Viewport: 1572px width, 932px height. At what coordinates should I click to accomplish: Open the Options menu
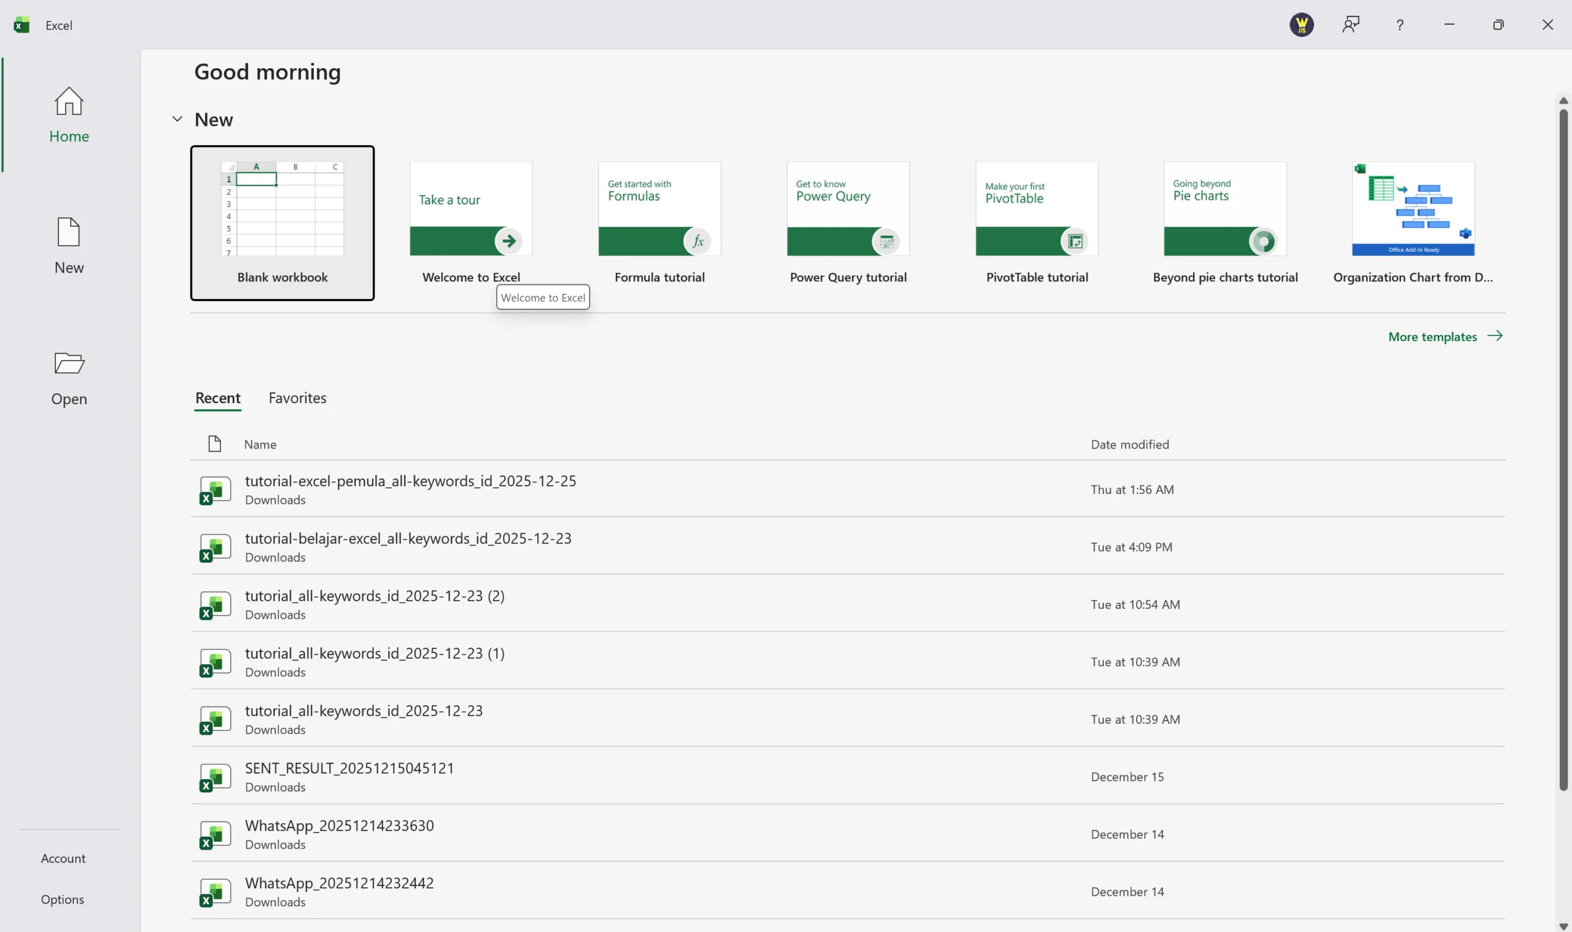[x=62, y=899]
